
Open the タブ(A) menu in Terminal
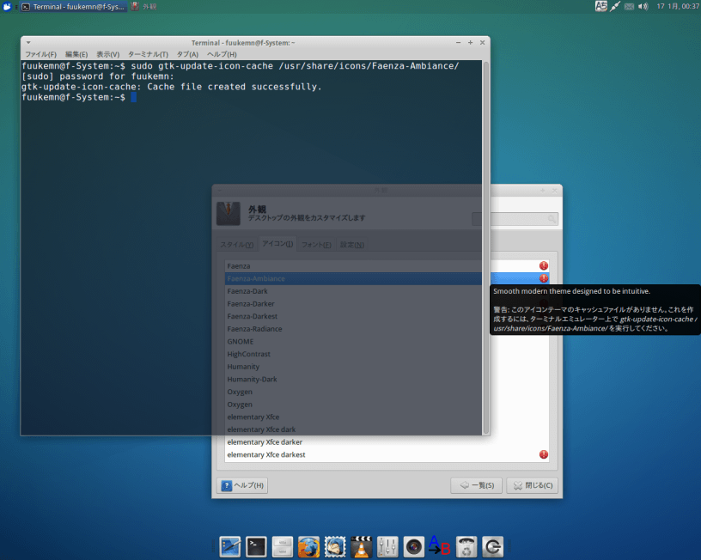(187, 54)
